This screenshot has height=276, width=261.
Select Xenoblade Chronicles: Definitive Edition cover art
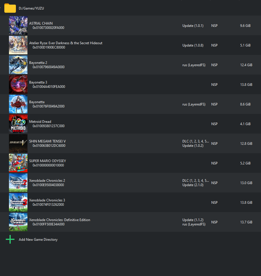(18, 222)
